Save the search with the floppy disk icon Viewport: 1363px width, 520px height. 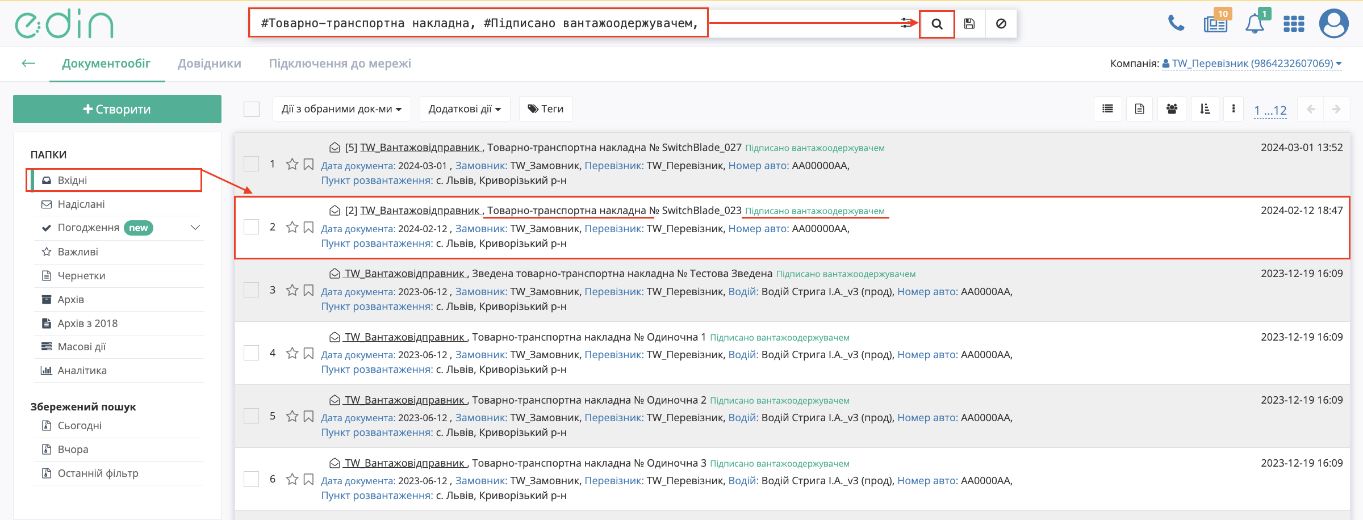tap(969, 24)
